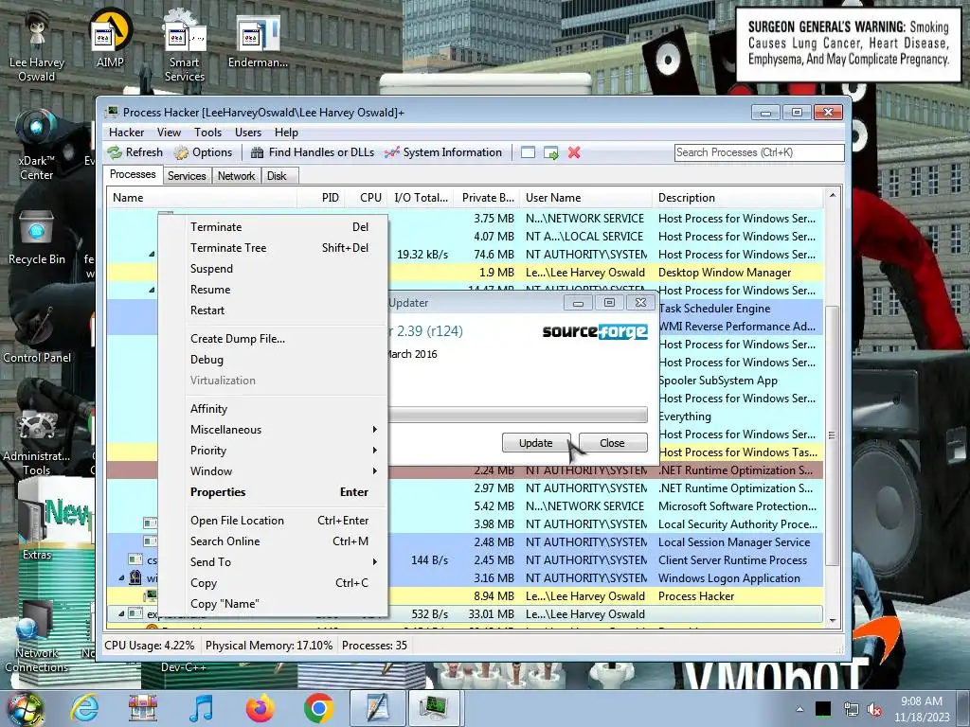Image resolution: width=970 pixels, height=727 pixels.
Task: Click the find window toolbar icon
Action: pos(528,152)
